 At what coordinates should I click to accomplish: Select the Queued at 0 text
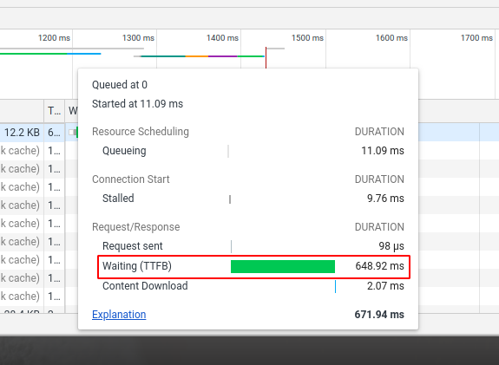point(120,85)
